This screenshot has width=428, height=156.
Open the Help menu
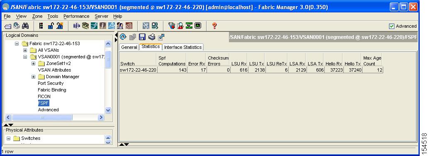click(118, 16)
